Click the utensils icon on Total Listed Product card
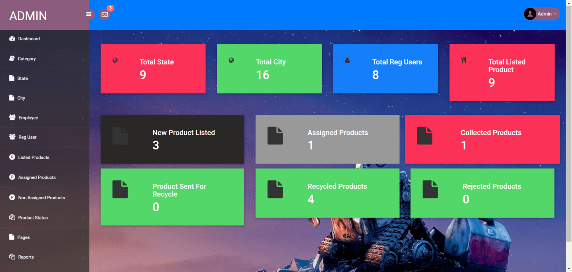 click(464, 60)
